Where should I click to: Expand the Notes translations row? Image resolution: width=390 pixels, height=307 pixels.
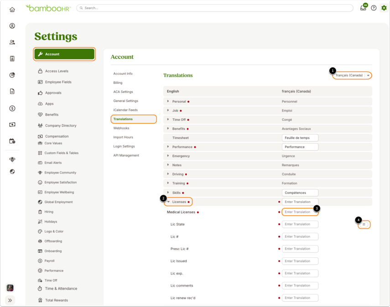pyautogui.click(x=168, y=165)
